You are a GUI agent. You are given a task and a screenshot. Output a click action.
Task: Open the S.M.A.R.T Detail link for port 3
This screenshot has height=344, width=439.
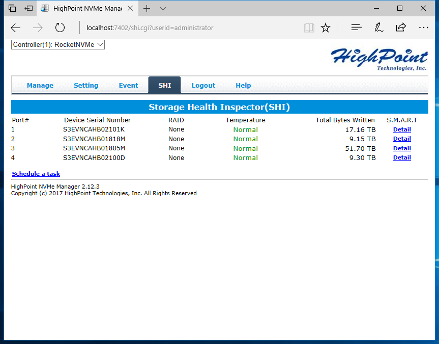[x=402, y=148]
